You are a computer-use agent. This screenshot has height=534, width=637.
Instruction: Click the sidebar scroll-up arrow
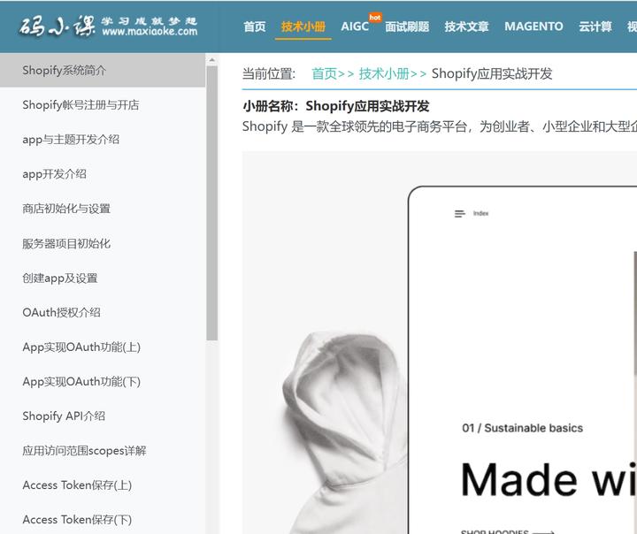(x=211, y=60)
